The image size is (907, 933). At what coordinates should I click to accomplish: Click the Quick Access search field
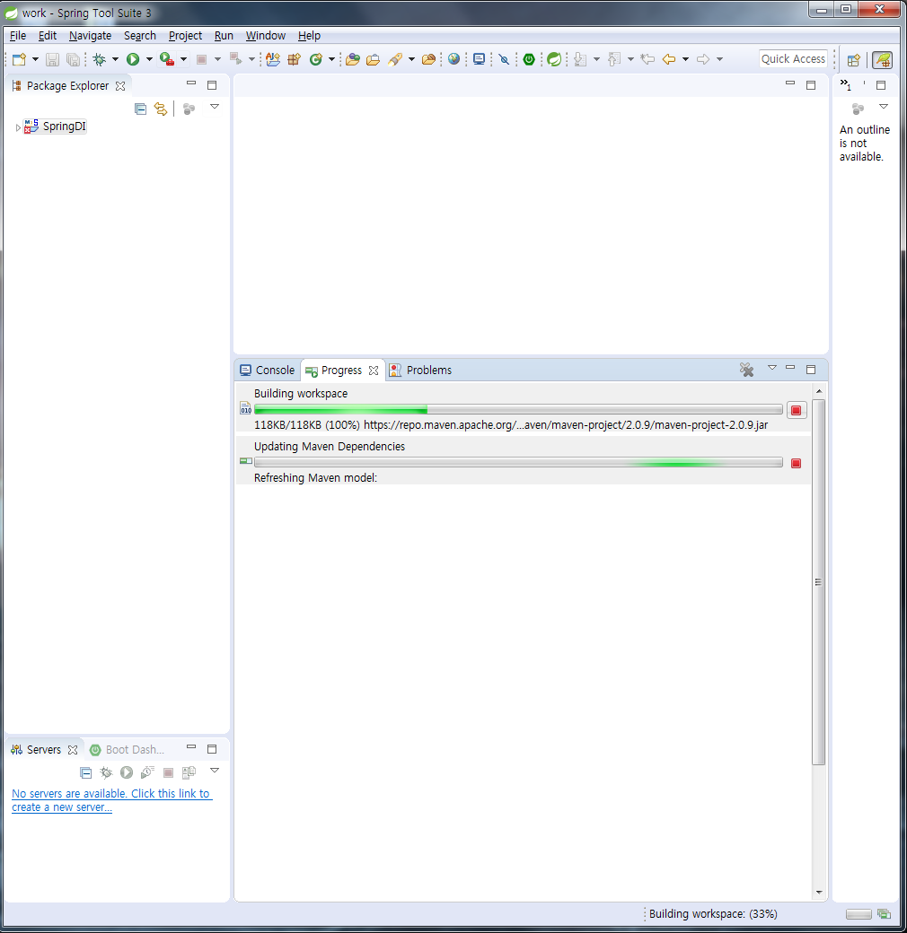[793, 59]
